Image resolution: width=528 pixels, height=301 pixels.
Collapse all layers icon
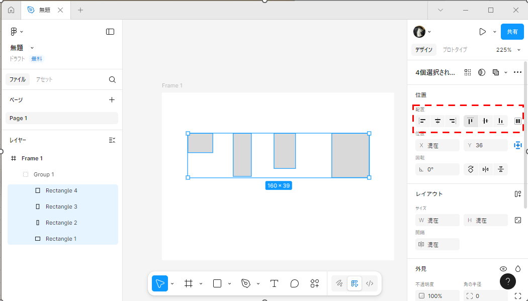pos(112,140)
